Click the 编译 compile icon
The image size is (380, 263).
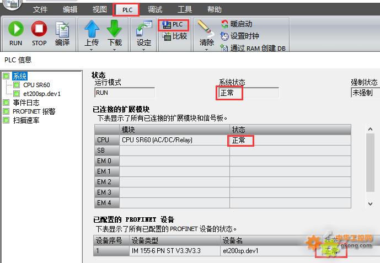click(62, 30)
